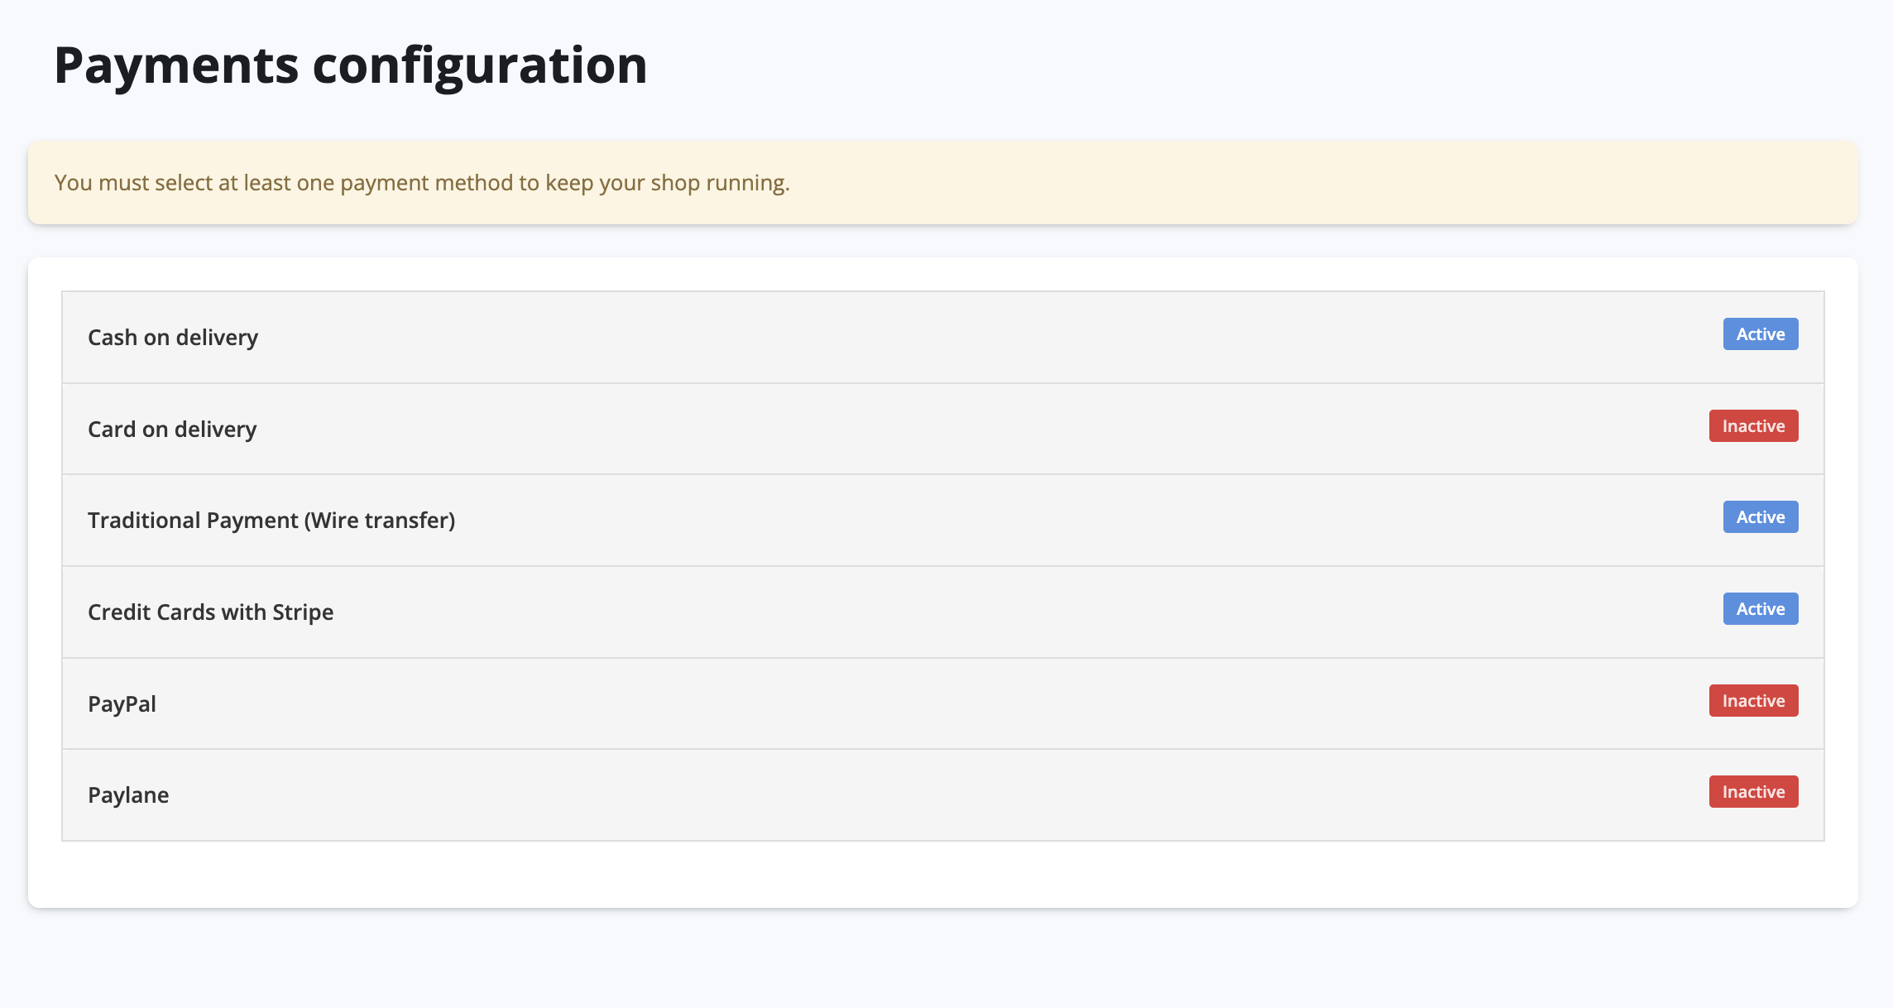Image resolution: width=1893 pixels, height=1008 pixels.
Task: Click the 'PayPal' label text
Action: 122,704
